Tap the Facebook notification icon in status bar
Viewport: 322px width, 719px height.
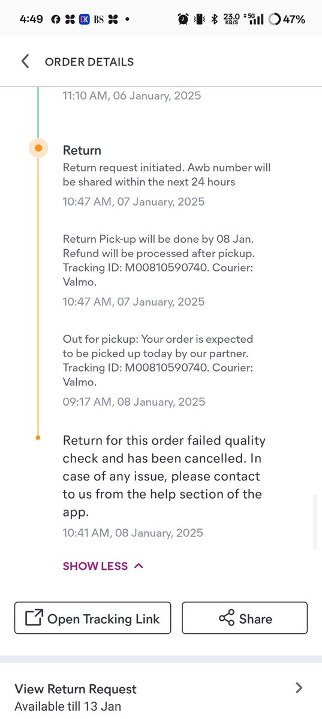click(x=55, y=19)
